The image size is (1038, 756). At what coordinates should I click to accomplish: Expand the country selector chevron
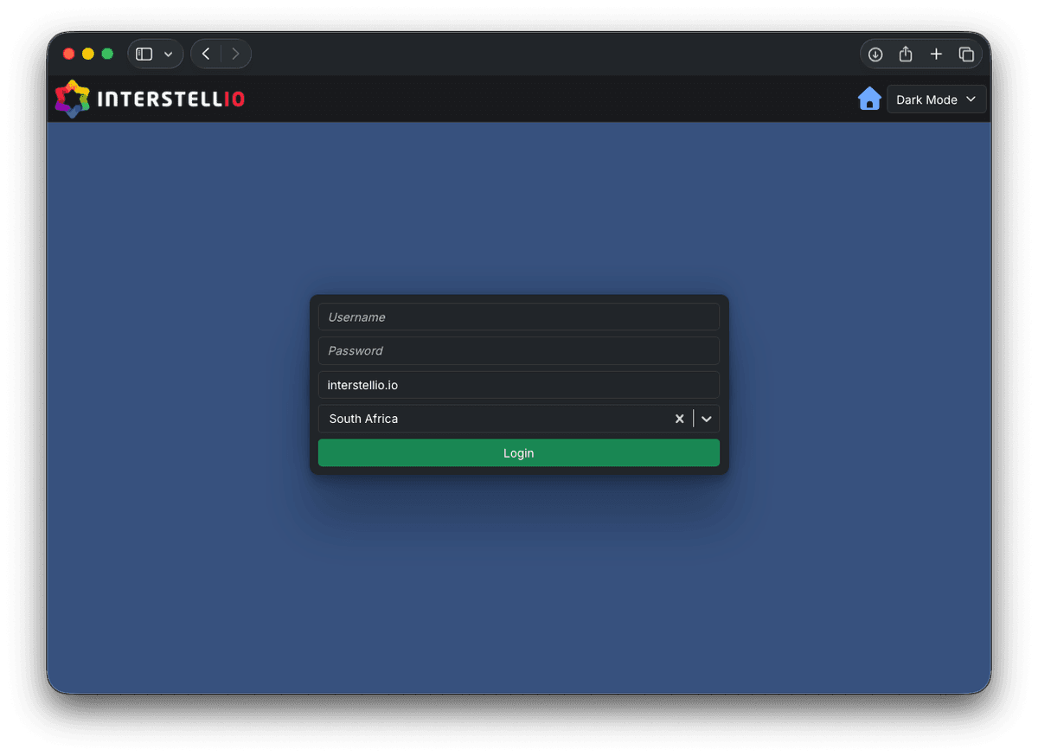pyautogui.click(x=707, y=419)
